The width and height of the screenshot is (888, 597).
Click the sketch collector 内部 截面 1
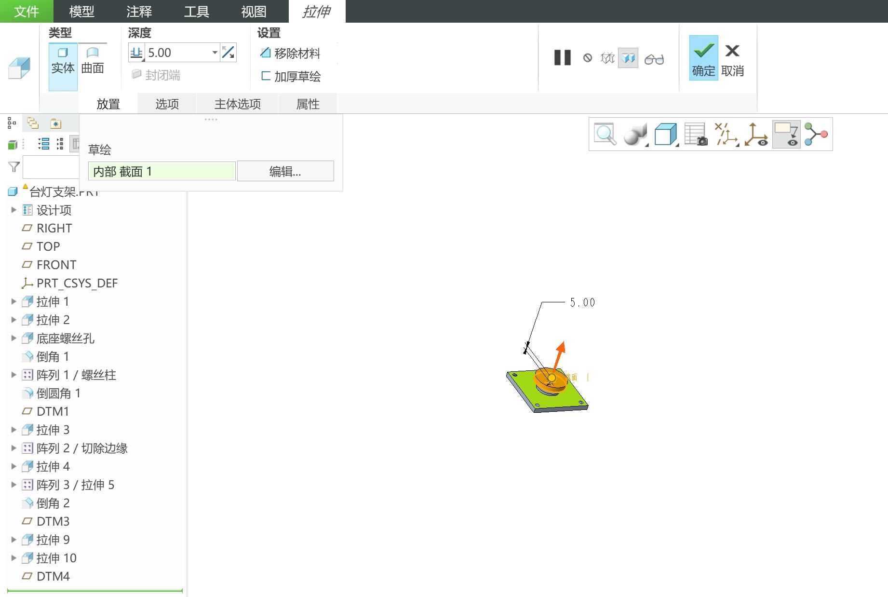pos(162,171)
